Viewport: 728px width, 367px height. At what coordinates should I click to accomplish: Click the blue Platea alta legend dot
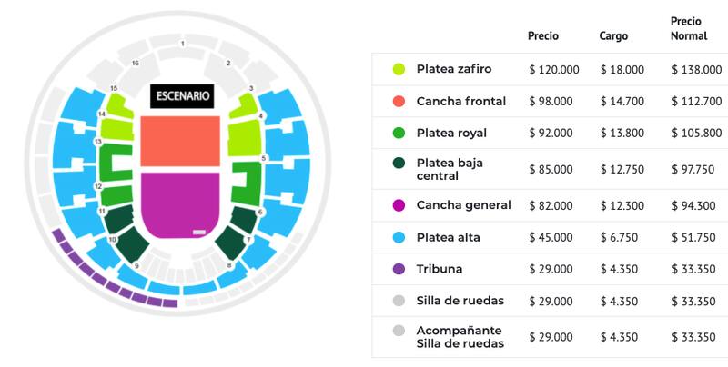pos(399,237)
